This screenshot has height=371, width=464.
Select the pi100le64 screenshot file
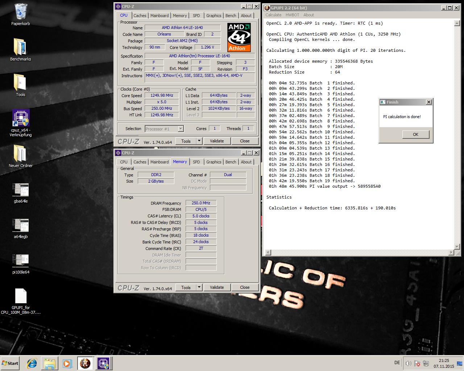pos(21,264)
